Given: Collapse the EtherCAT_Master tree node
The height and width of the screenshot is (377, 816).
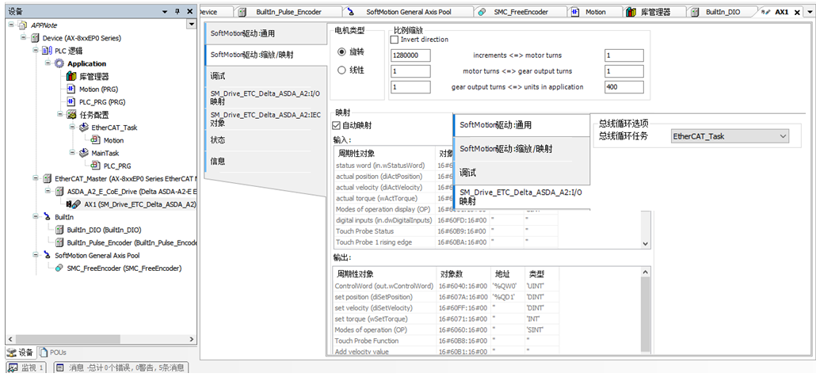Looking at the screenshot, I should click(36, 178).
